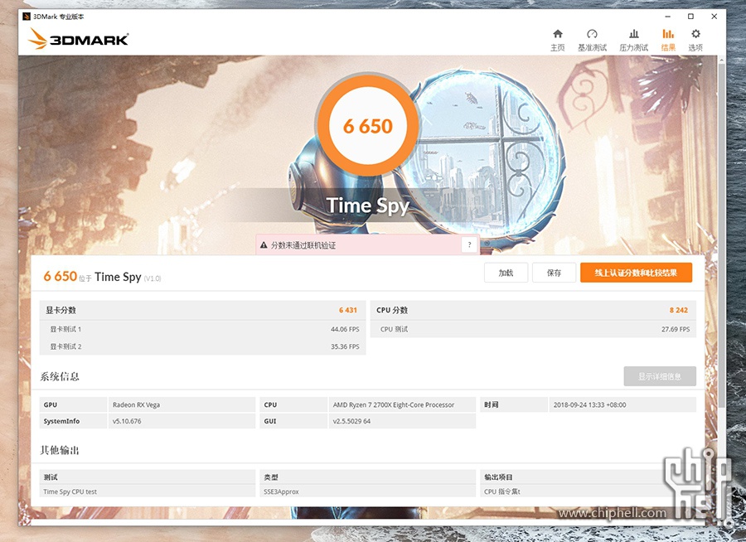Image resolution: width=746 pixels, height=542 pixels.
Task: Click the Time Spy CPU test cell
Action: 70,491
